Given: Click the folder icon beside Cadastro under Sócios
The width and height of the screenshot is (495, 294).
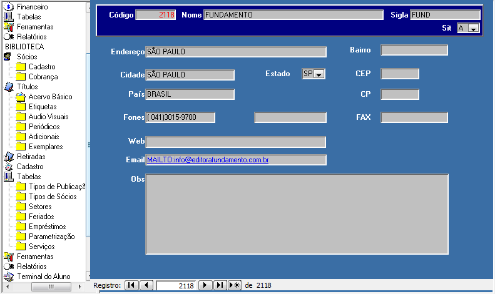Looking at the screenshot, I should pyautogui.click(x=21, y=67).
